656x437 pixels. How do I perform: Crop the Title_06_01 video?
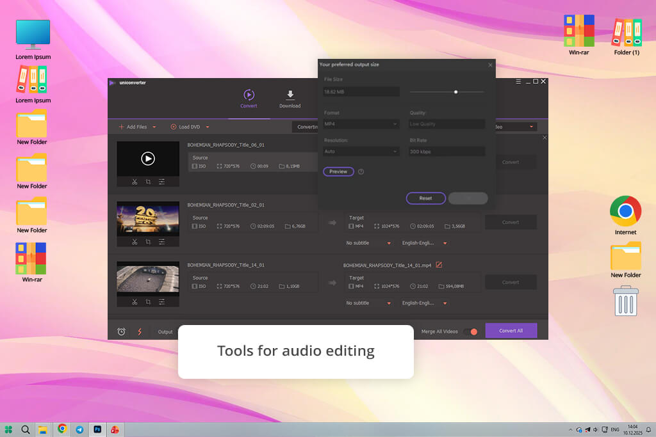[x=148, y=182]
